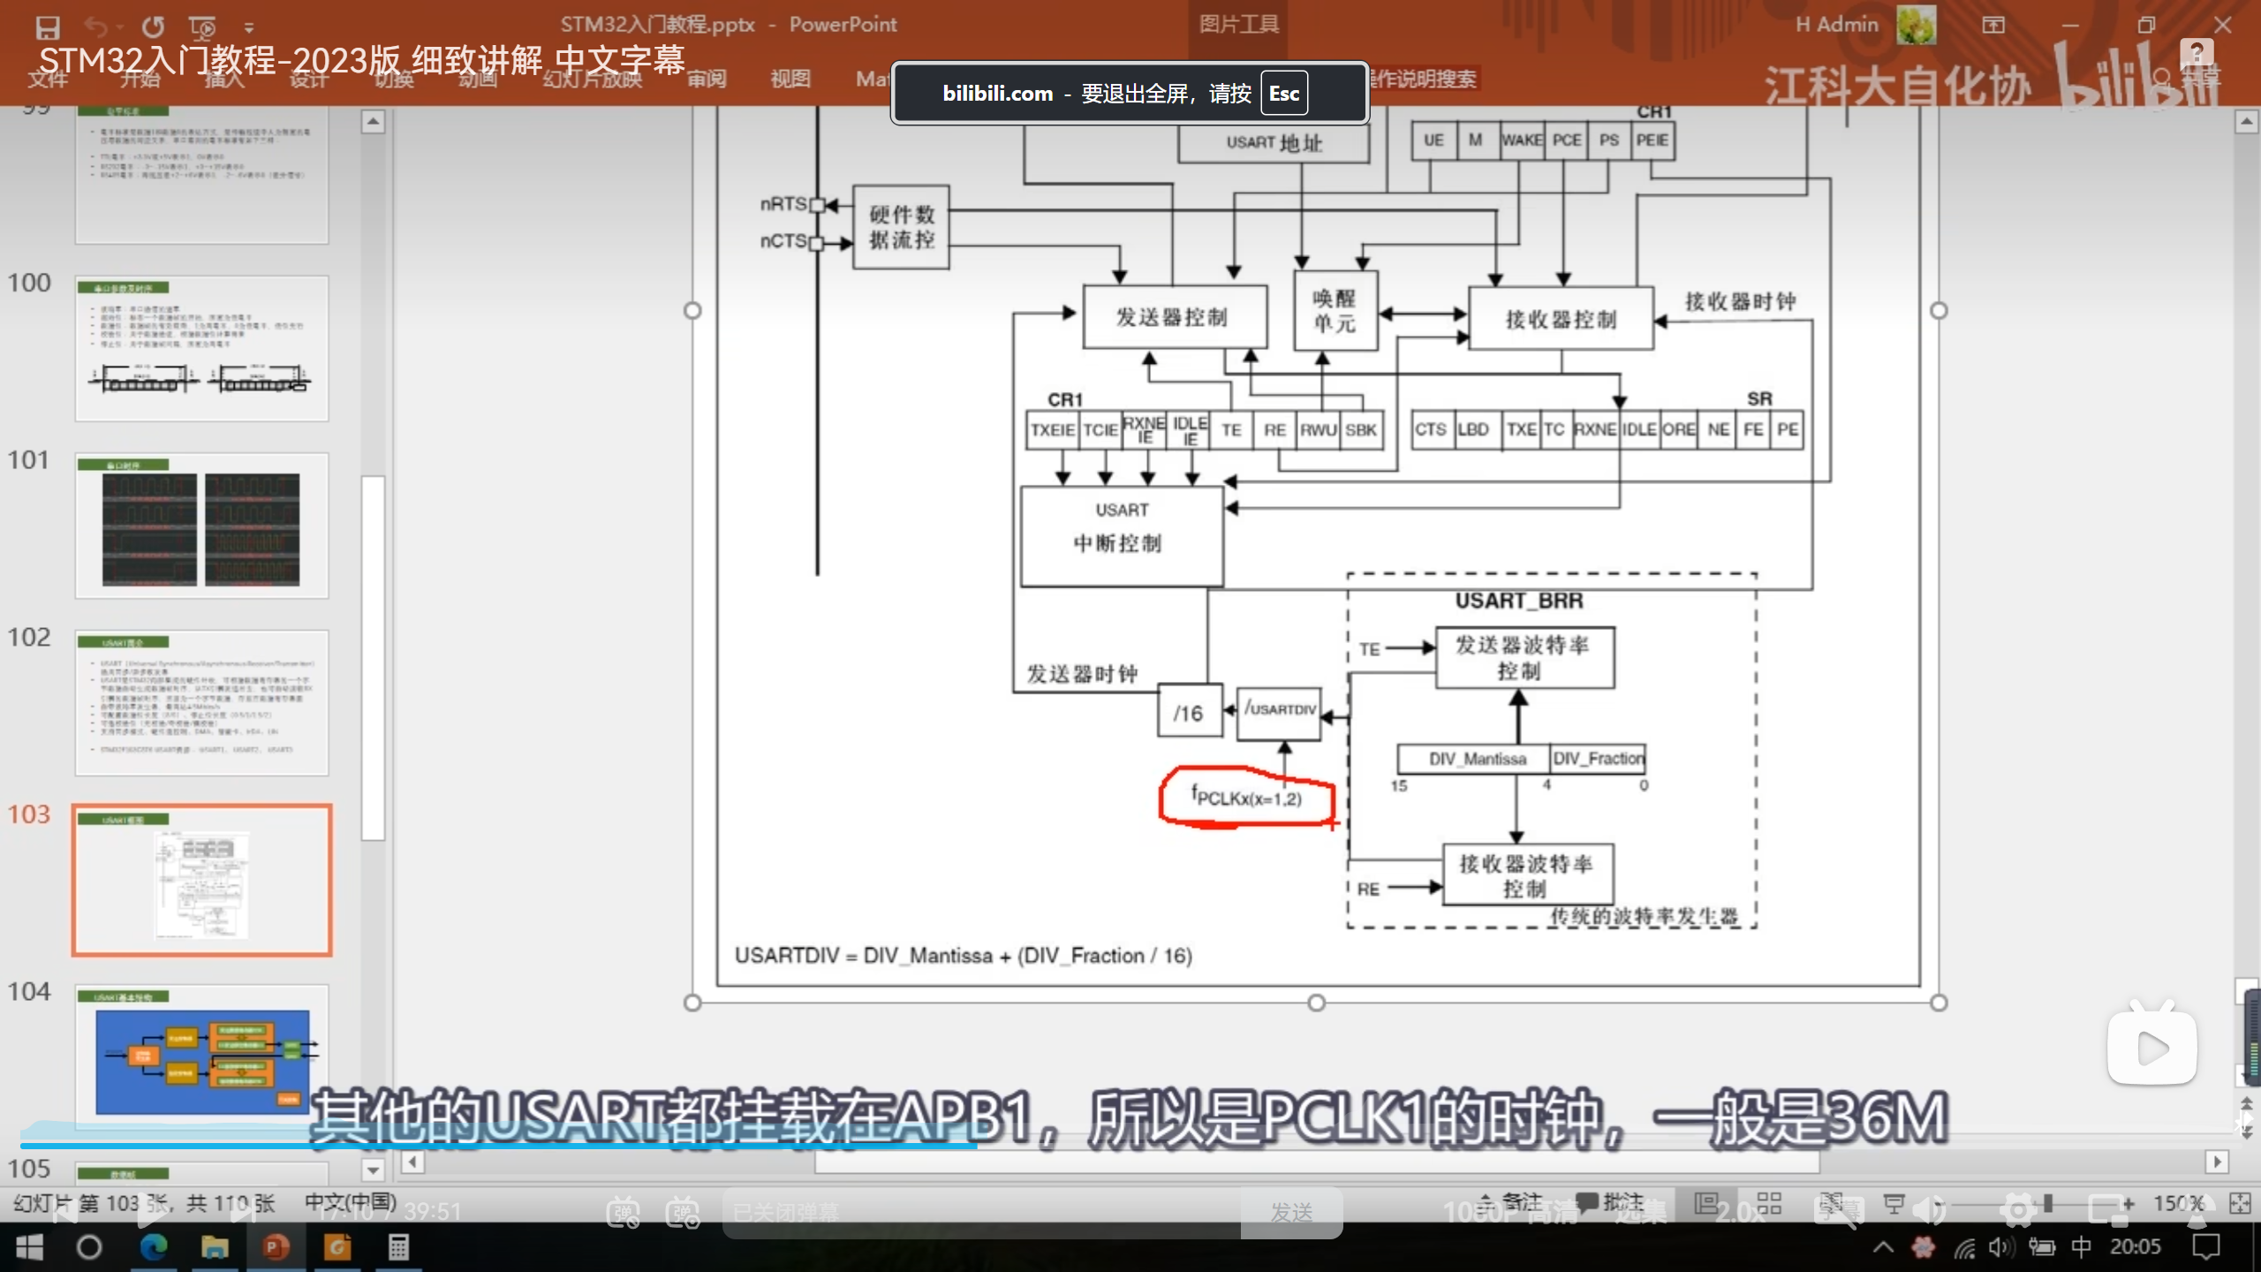Viewport: 2261px width, 1272px height.
Task: Launch Microsoft Edge from the taskbar
Action: (x=154, y=1247)
